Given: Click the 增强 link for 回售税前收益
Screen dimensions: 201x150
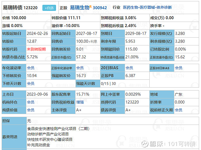Looking at the screenshot, I should (x=80, y=102).
